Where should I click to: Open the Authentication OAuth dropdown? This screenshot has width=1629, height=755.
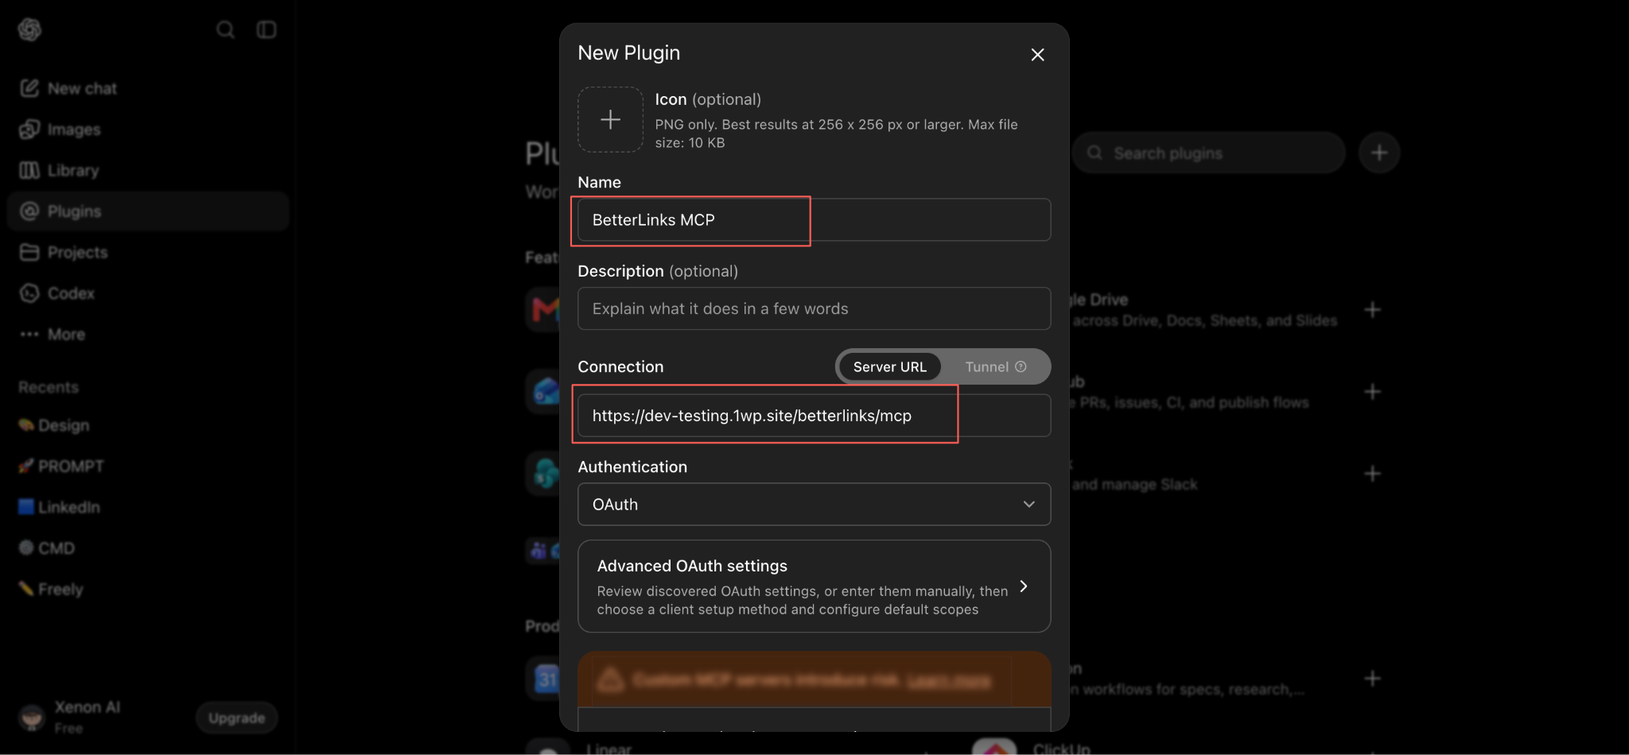pyautogui.click(x=814, y=505)
